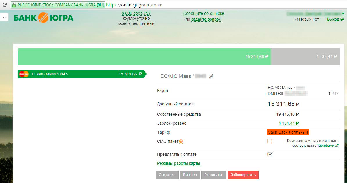Click the envelope messages icon
347x183 pixels.
(296, 19)
